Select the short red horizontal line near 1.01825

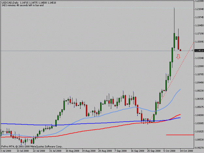point(180,135)
